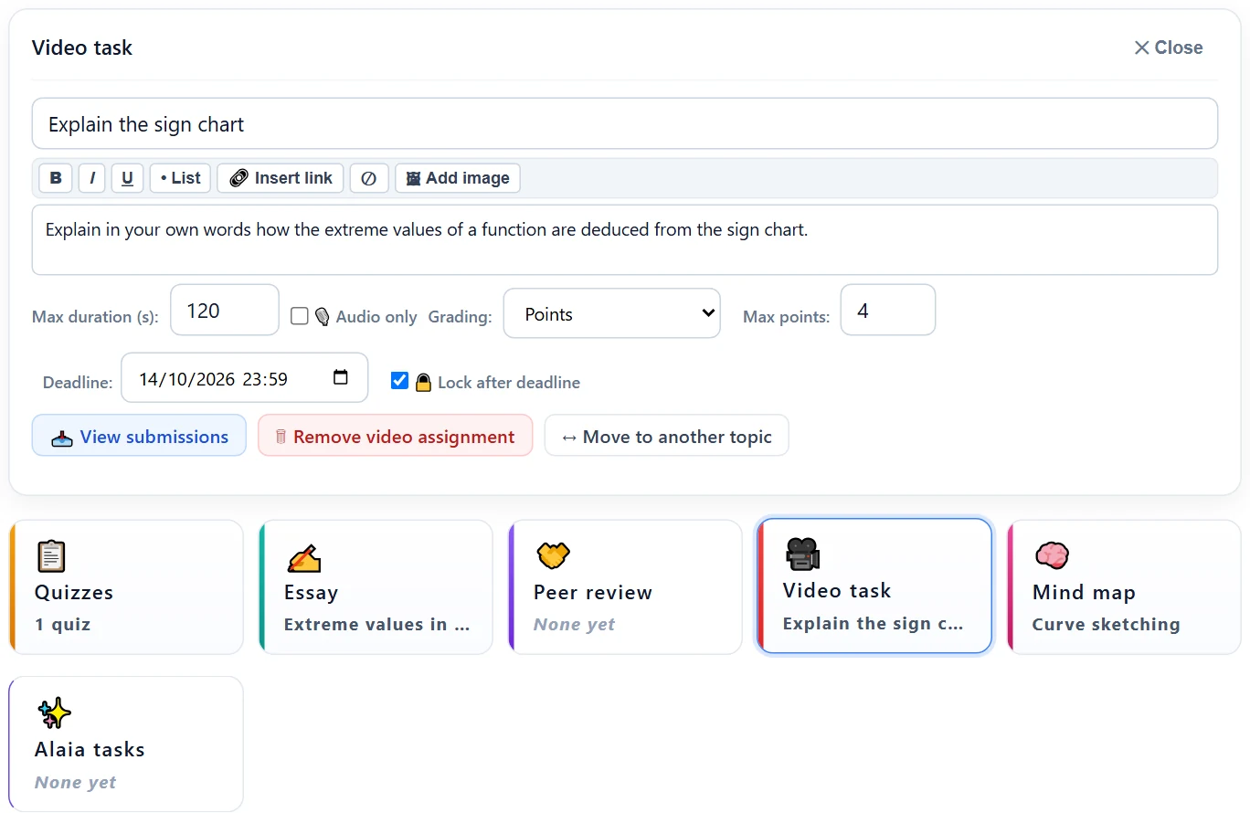This screenshot has width=1250, height=813.
Task: Click the Insert link button
Action: point(281,178)
